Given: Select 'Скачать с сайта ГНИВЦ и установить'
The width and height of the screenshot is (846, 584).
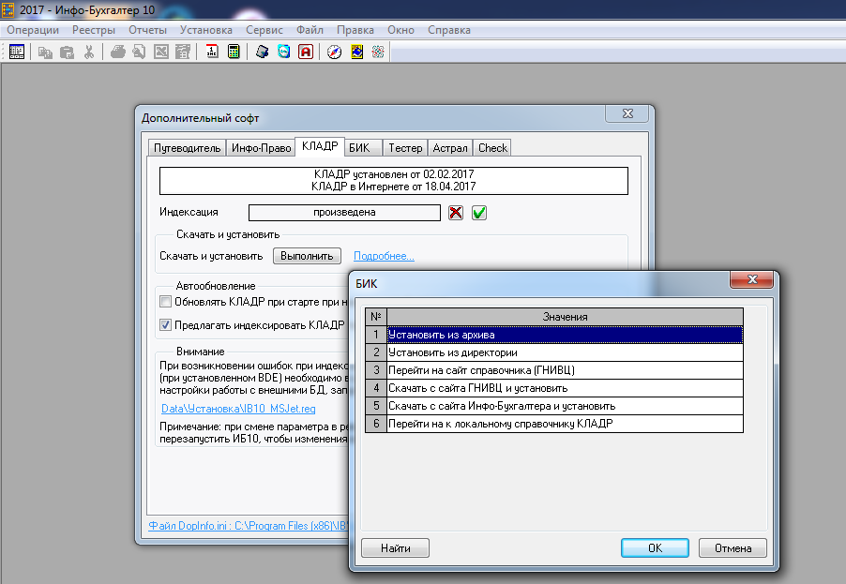Looking at the screenshot, I should coord(565,388).
